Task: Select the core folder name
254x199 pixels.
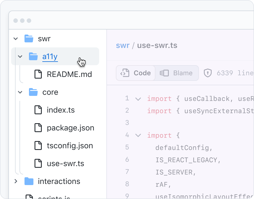Action: point(50,92)
